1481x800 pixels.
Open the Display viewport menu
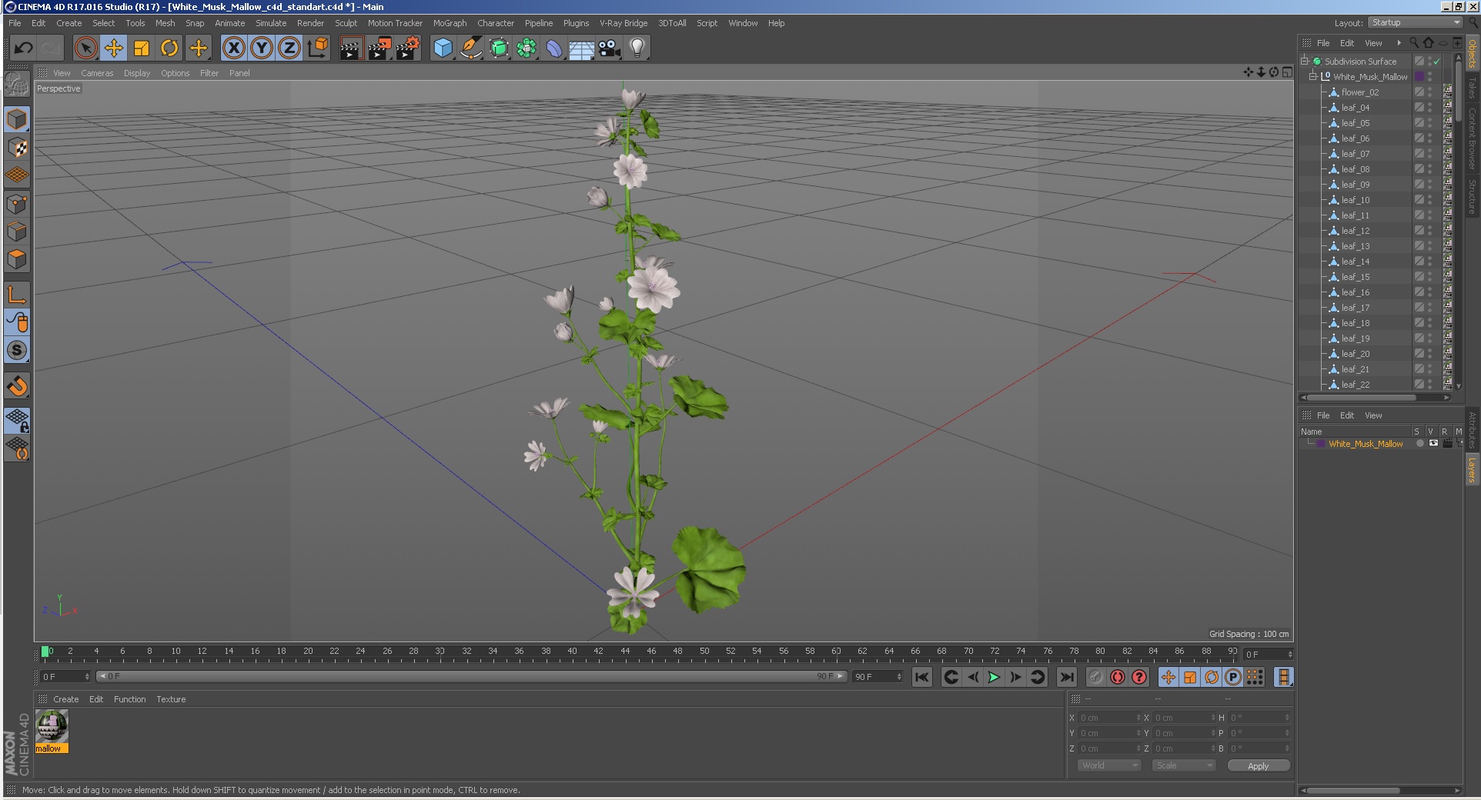tap(137, 73)
